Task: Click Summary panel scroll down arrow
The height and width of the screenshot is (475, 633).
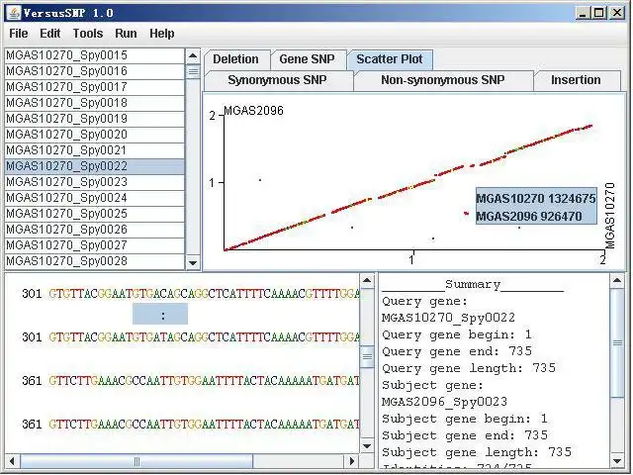Action: point(617,461)
